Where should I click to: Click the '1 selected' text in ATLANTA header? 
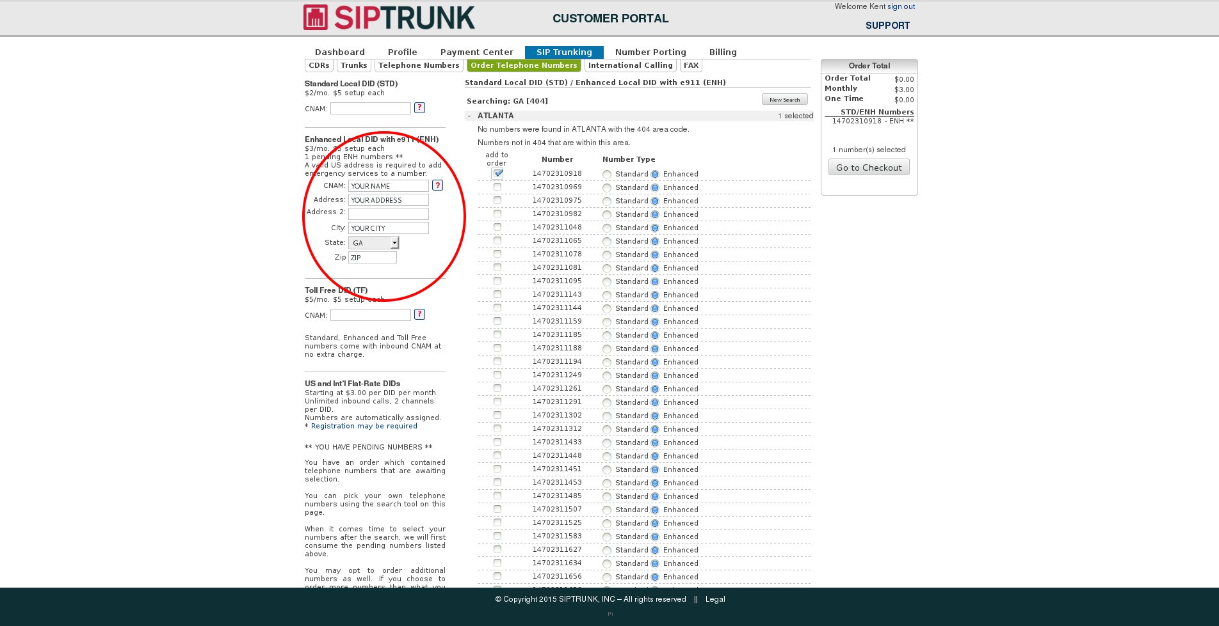pos(795,116)
